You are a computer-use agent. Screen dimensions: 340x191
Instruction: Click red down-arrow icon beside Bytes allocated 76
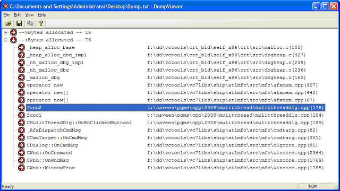tap(13, 40)
